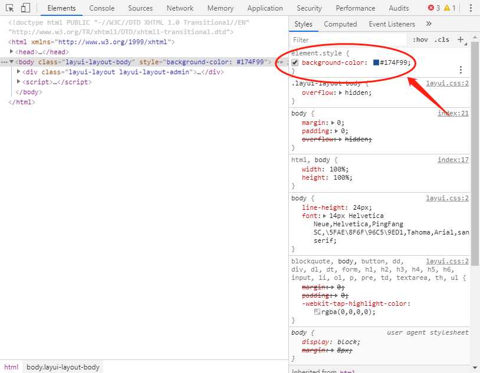480x373 pixels.
Task: Select the closing </body> tag line
Action: [x=29, y=92]
